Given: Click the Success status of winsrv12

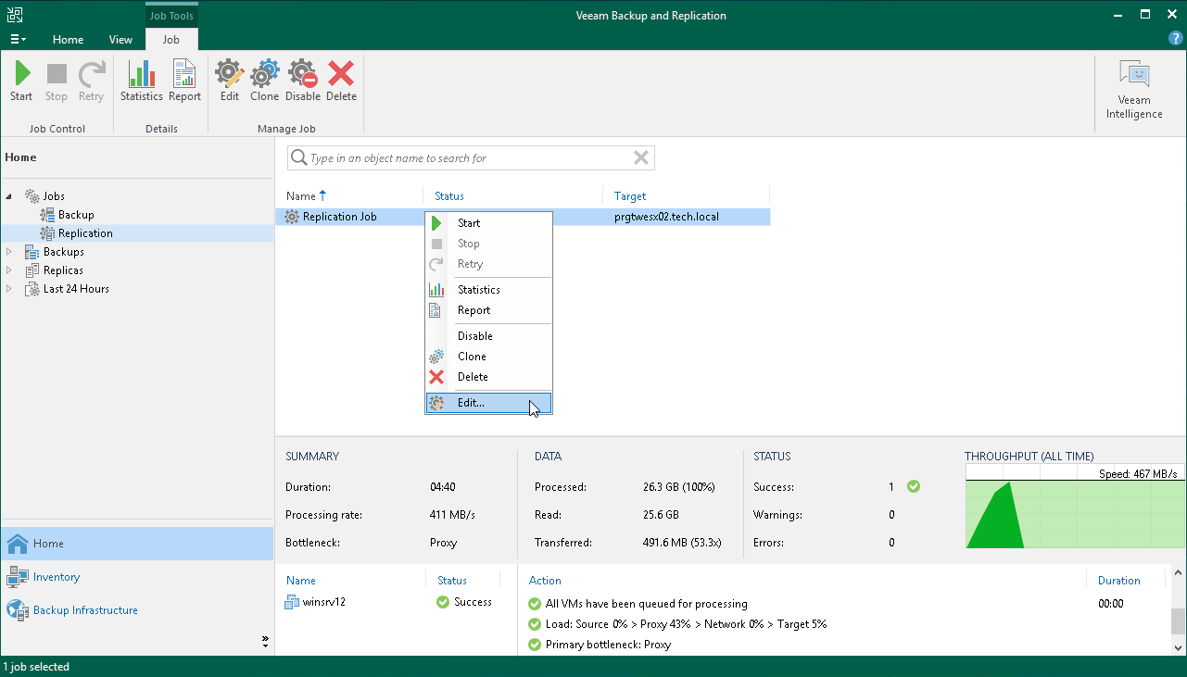Looking at the screenshot, I should tap(464, 602).
